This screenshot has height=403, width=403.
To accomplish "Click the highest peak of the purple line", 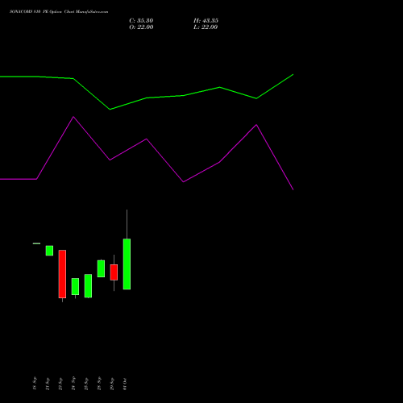I will 73,117.
